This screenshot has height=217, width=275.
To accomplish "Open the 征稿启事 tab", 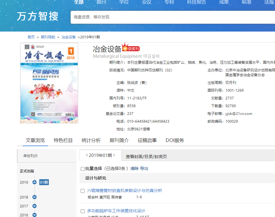I will click(x=147, y=140).
